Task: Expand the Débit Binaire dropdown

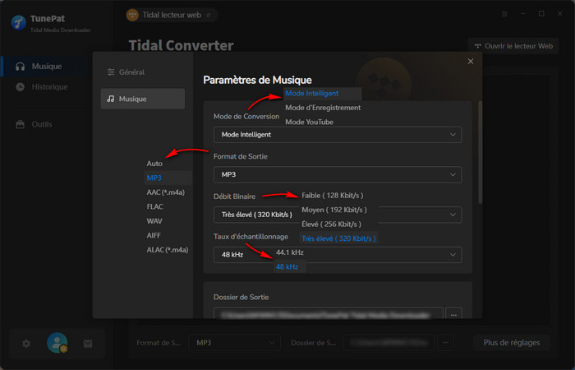Action: [x=338, y=215]
